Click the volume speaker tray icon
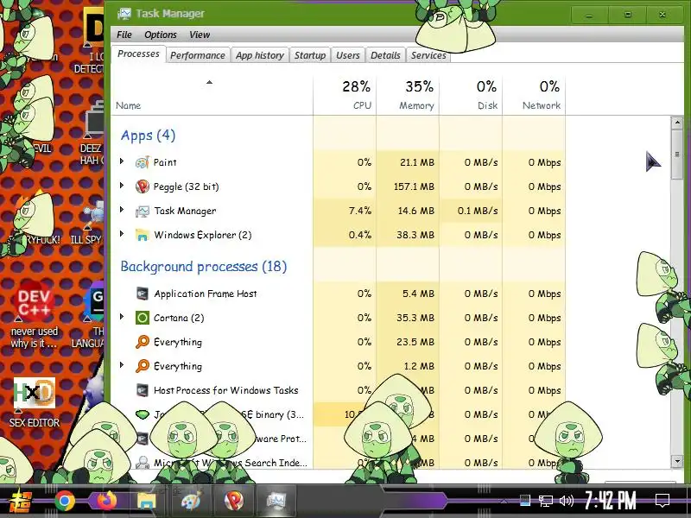Screen dimensions: 691x518 567,501
